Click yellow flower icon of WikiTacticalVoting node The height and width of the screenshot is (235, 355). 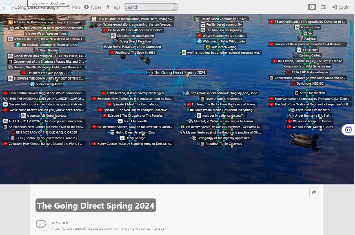208,47
